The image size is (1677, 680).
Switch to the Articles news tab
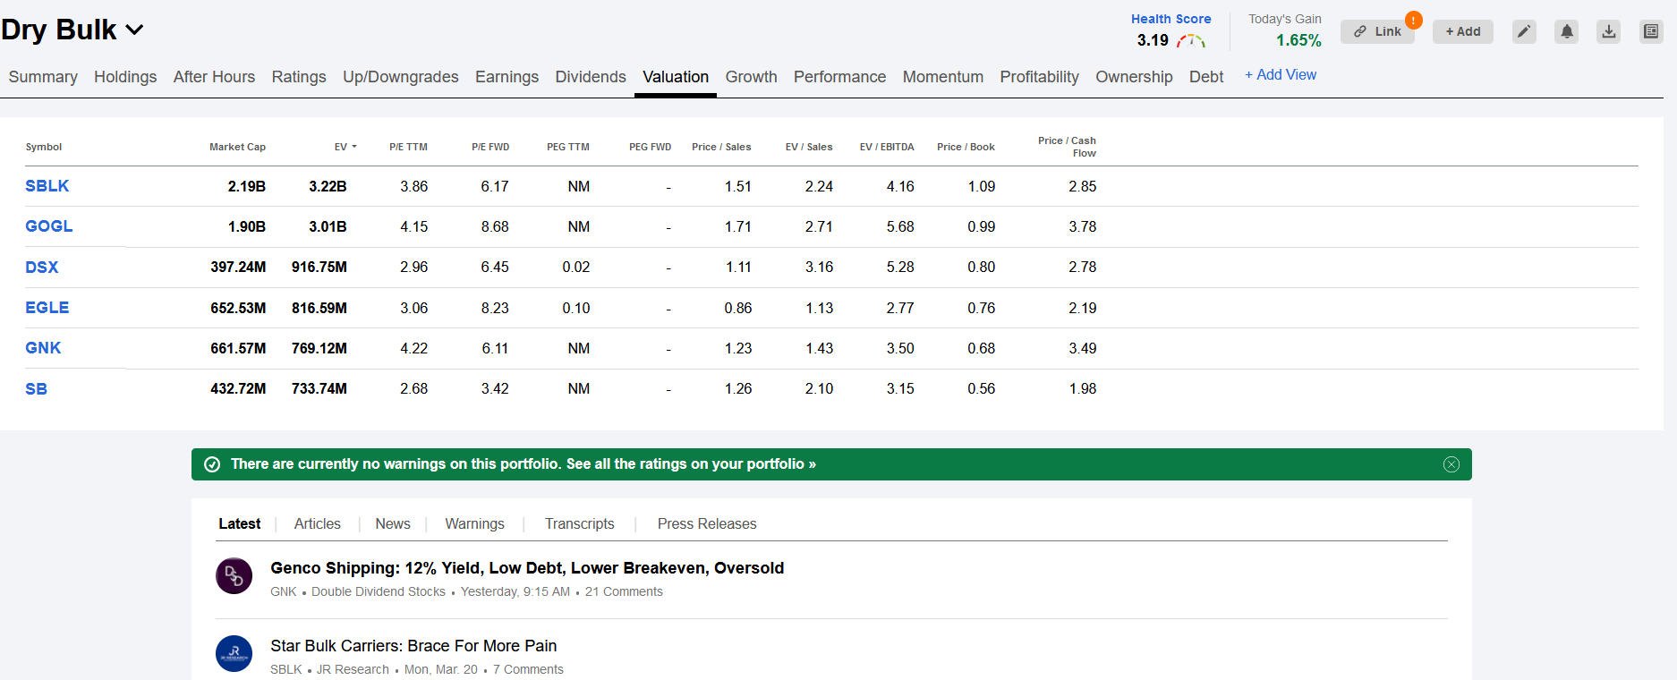click(x=318, y=524)
